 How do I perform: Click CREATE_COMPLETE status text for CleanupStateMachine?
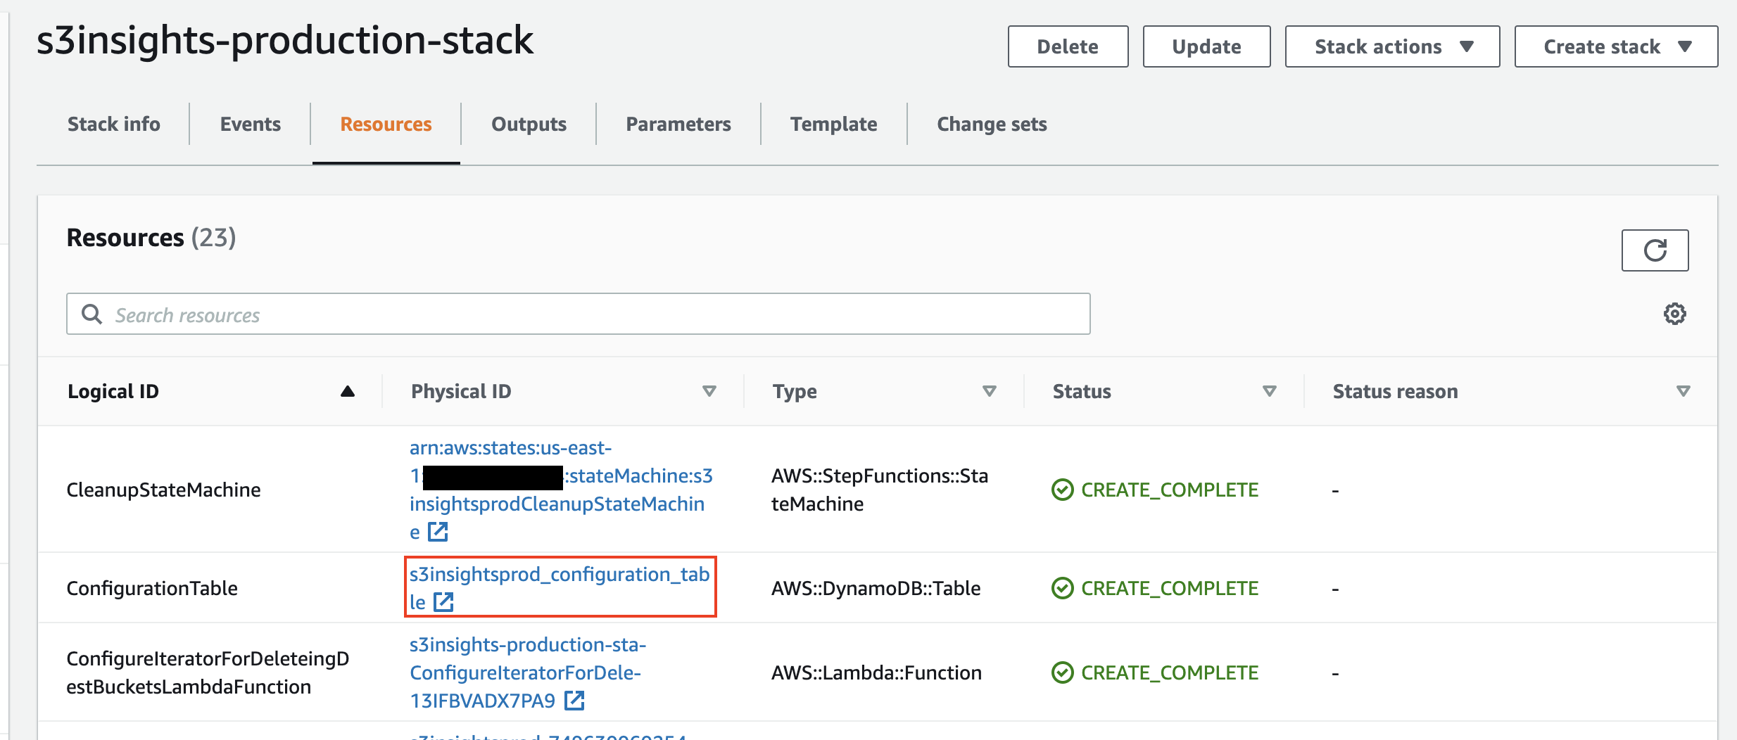click(x=1170, y=490)
